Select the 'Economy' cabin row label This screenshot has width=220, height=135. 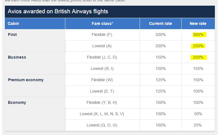(17, 102)
